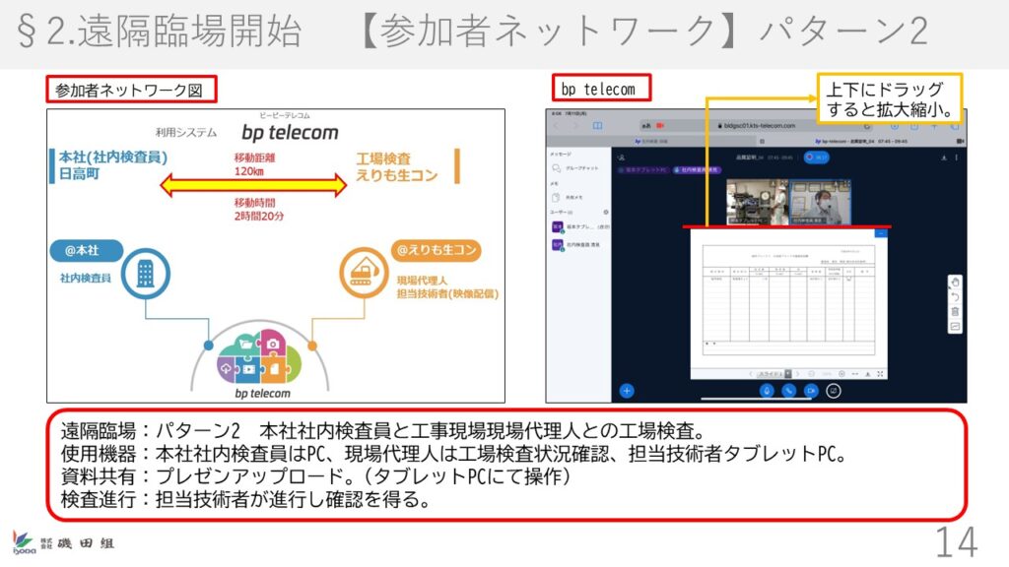Toggle the webcam camera button

pyautogui.click(x=811, y=390)
